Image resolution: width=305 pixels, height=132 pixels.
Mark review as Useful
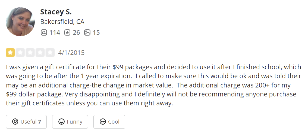click(x=26, y=122)
